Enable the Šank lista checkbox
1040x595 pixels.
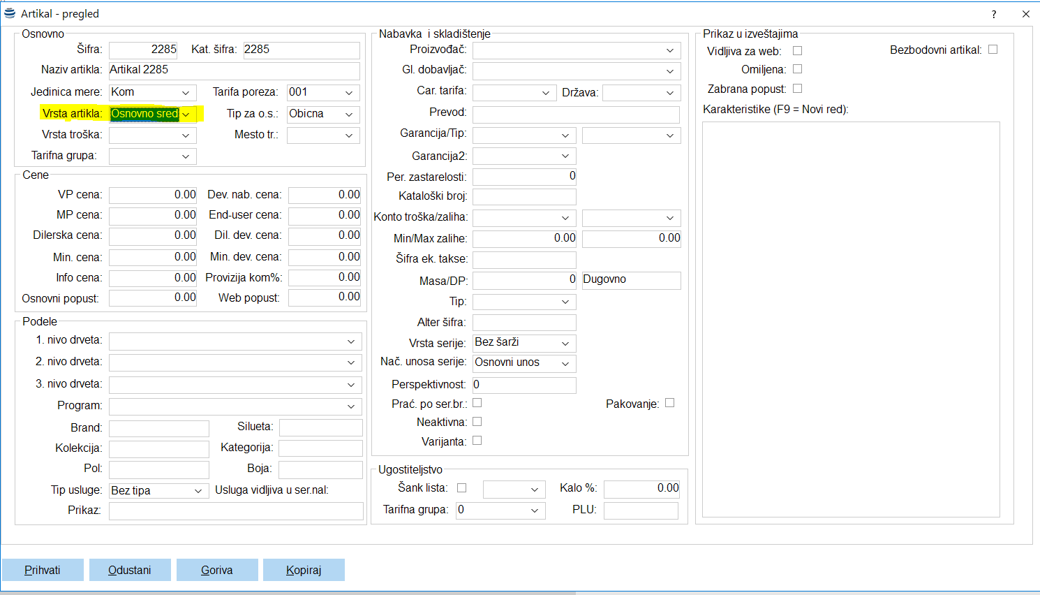(461, 488)
